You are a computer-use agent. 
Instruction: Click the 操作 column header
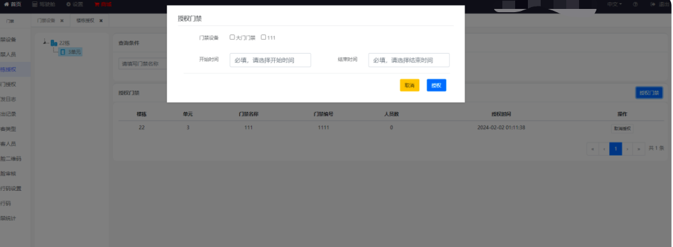pyautogui.click(x=622, y=114)
